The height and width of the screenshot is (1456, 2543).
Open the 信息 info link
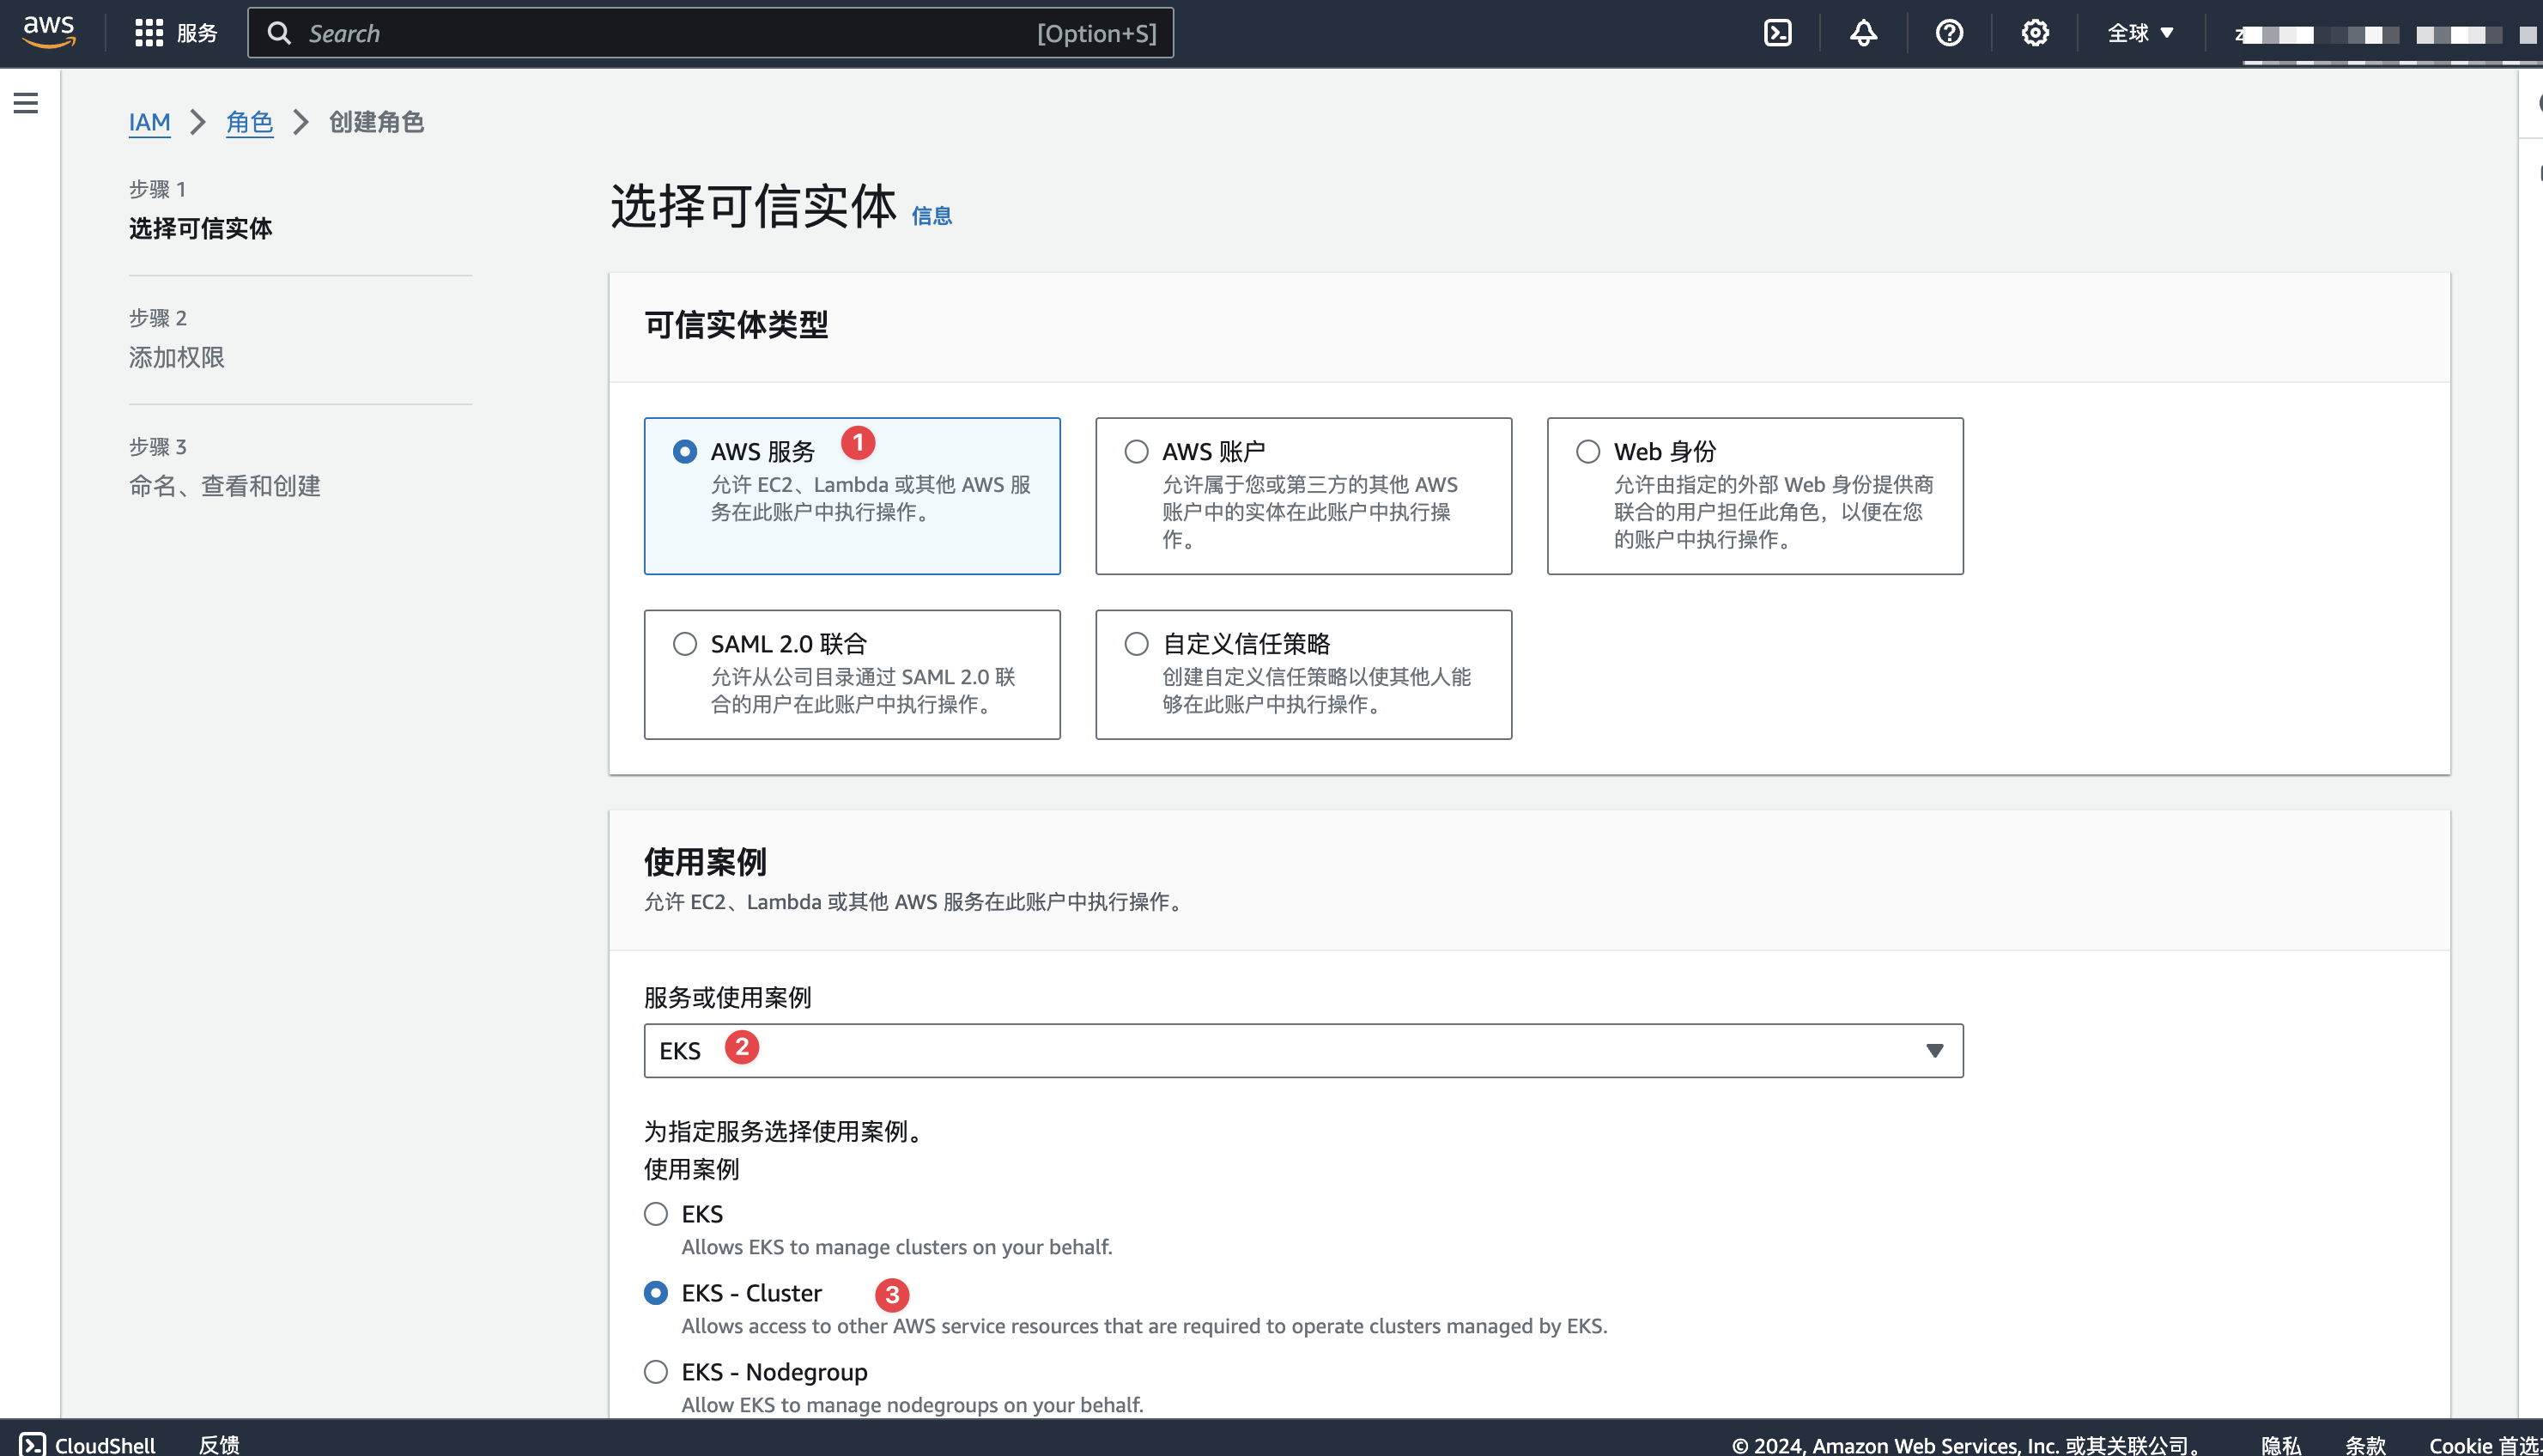(931, 216)
